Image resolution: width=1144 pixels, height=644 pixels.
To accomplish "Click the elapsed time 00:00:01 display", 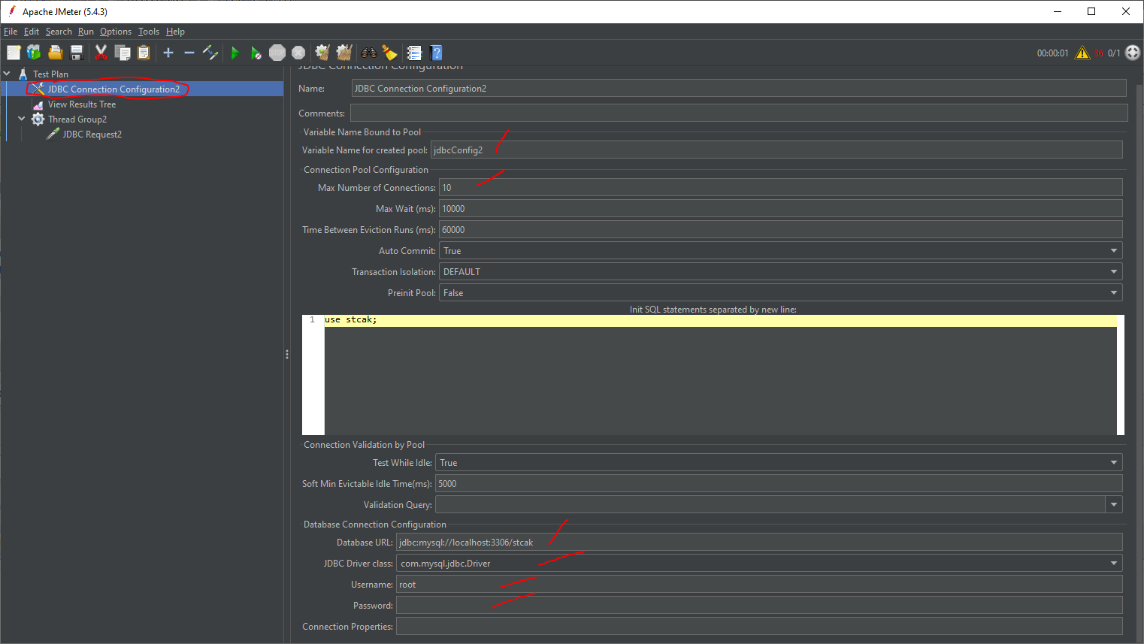I will click(1052, 53).
